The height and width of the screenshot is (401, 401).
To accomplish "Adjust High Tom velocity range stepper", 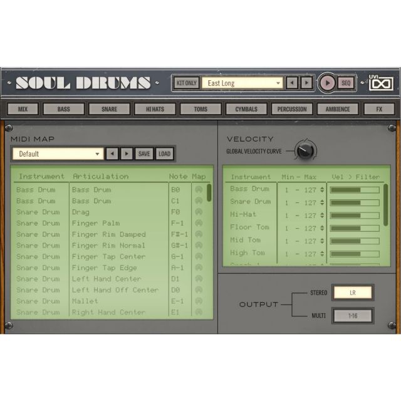I will pos(322,254).
